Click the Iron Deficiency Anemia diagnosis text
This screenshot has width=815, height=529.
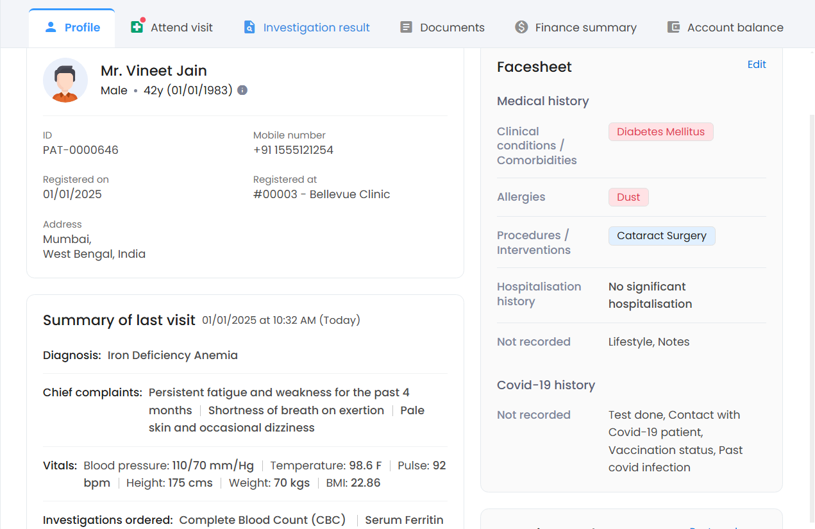(172, 355)
